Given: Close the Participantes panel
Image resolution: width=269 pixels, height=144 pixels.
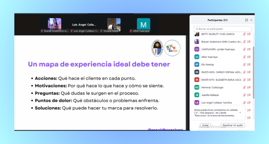Looking at the screenshot, I should coord(251,20).
